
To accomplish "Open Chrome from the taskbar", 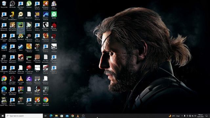I will pos(73,116).
